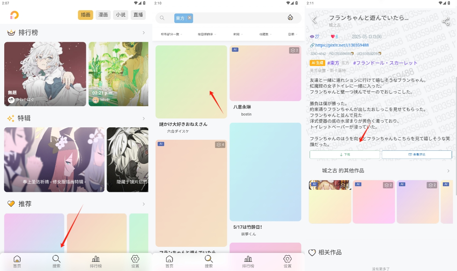Tap 首页 in the search screen's bottom bar
Image resolution: width=457 pixels, height=271 pixels.
(169, 261)
